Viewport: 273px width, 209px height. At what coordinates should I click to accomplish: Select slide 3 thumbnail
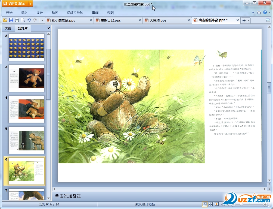coord(26,78)
